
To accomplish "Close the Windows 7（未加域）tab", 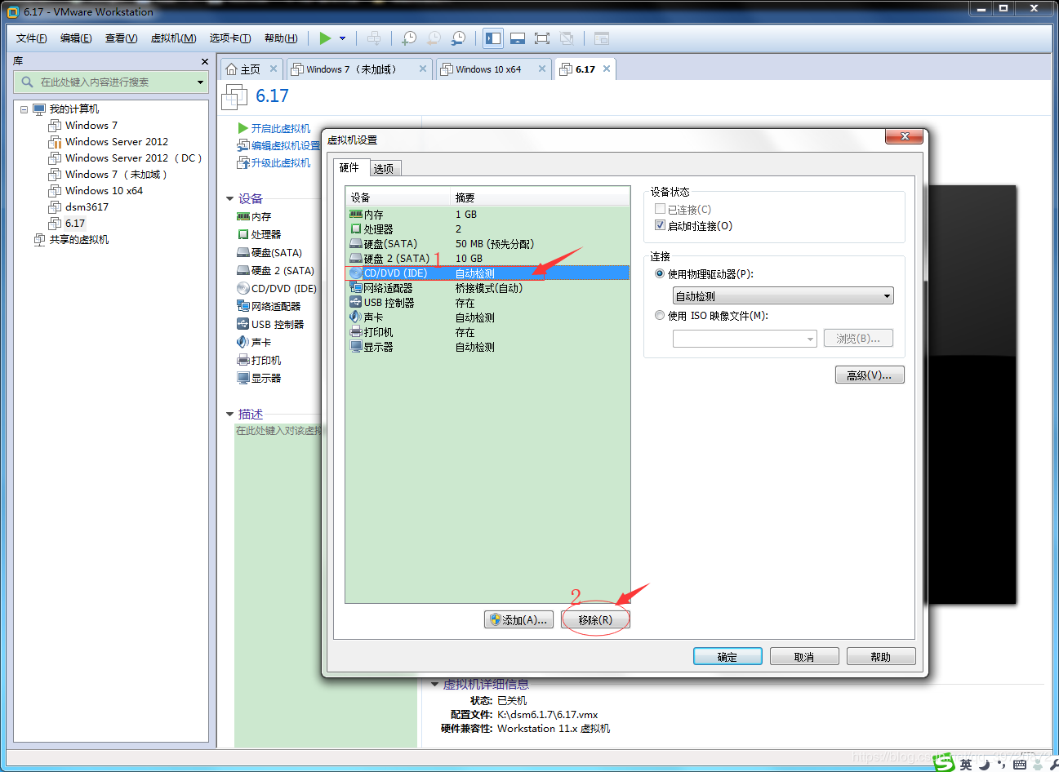I will 423,69.
